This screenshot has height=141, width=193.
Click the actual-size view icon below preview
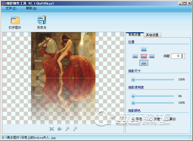[52, 129]
